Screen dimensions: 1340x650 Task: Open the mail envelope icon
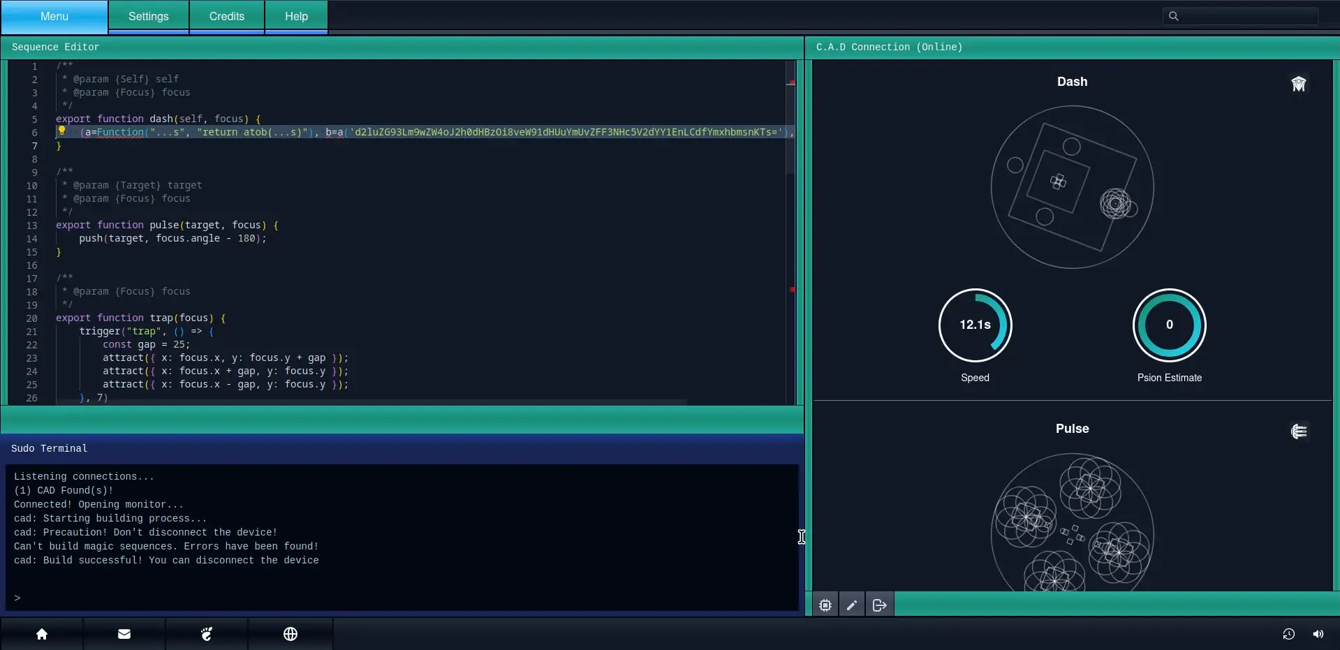[124, 634]
